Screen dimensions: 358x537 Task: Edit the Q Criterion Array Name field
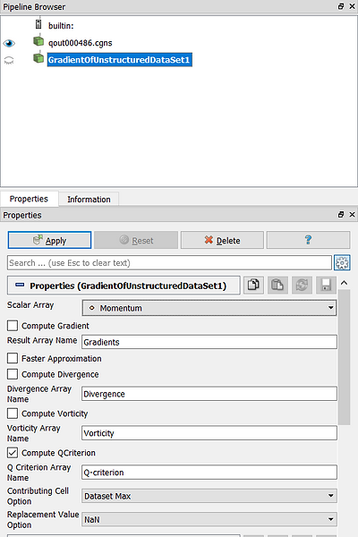[x=209, y=473]
